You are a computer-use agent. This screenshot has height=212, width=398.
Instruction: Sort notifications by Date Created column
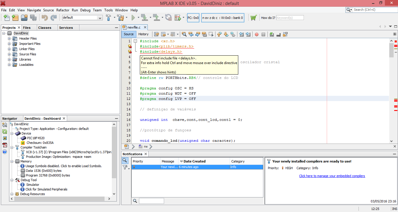pyautogui.click(x=204, y=161)
